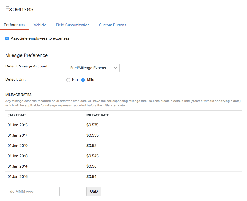This screenshot has height=201, width=247.
Task: Select the 01 Jan 2015 mileage rate row
Action: [x=18, y=125]
